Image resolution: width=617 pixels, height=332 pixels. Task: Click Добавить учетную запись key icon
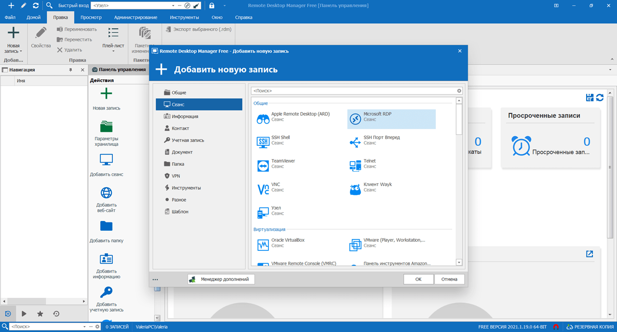click(107, 292)
